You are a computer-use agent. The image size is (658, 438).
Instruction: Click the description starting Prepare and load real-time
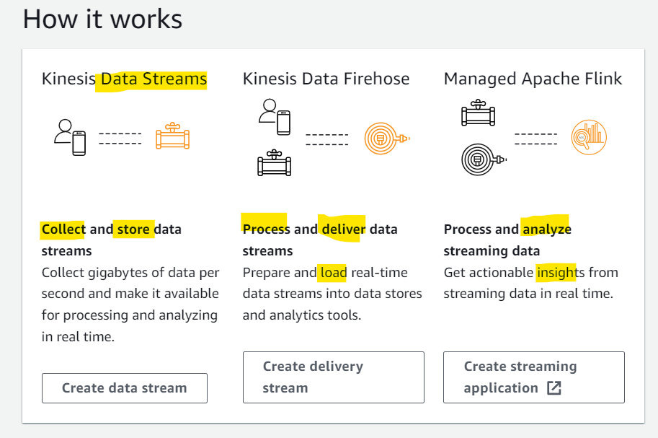pyautogui.click(x=332, y=294)
